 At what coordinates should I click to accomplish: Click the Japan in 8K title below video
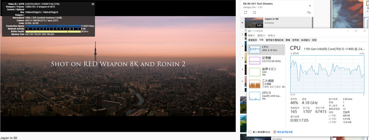9,138
